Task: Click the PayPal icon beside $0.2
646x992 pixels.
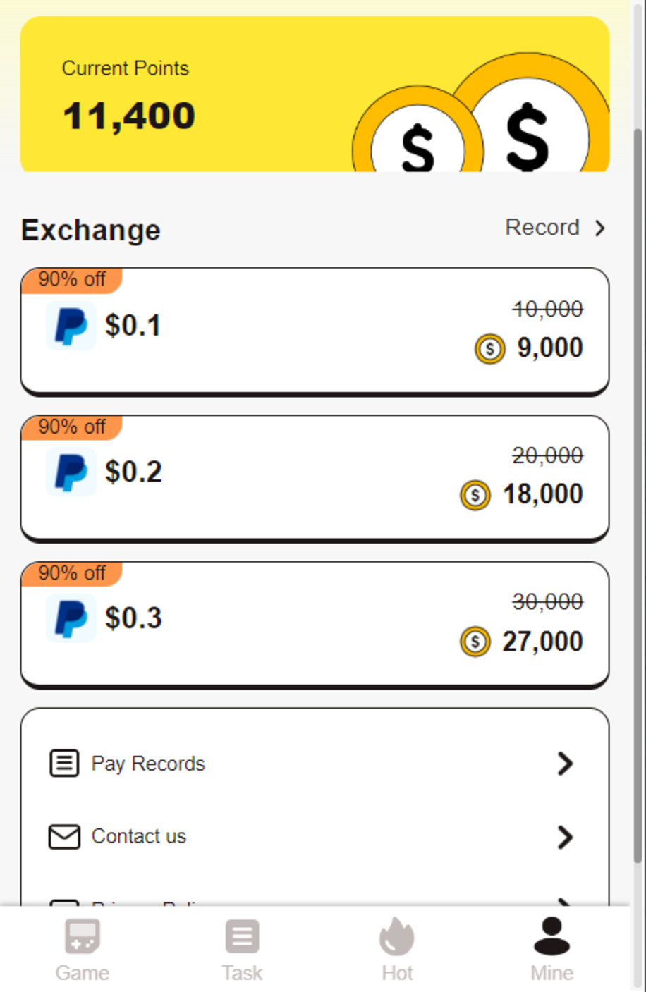Action: click(71, 472)
